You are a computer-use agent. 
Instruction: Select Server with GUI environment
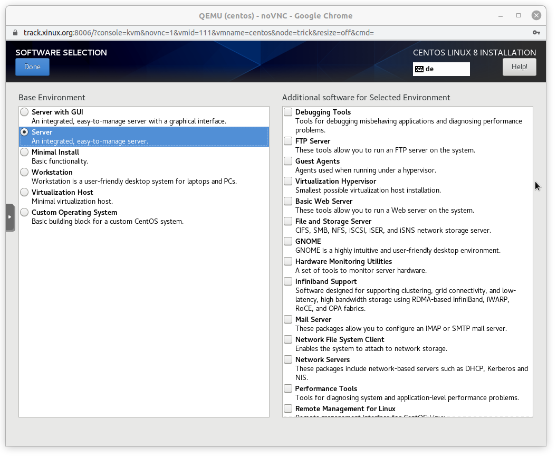tap(25, 112)
